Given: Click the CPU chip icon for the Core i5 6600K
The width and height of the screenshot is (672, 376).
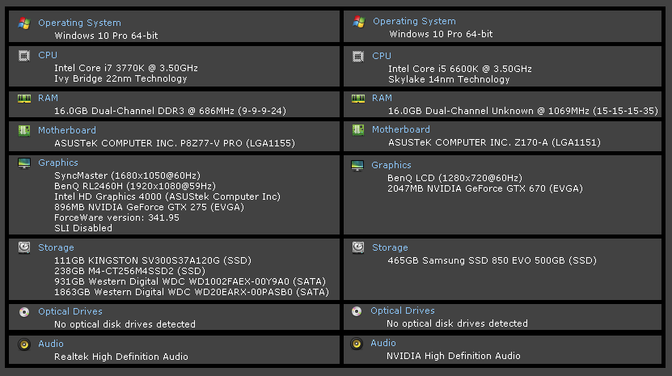Looking at the screenshot, I should [x=358, y=56].
